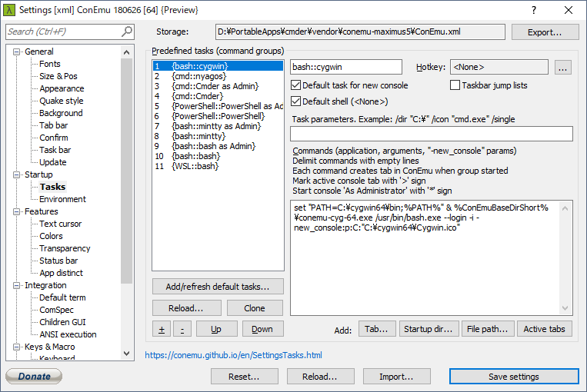Open the App distinct settings

pos(61,273)
